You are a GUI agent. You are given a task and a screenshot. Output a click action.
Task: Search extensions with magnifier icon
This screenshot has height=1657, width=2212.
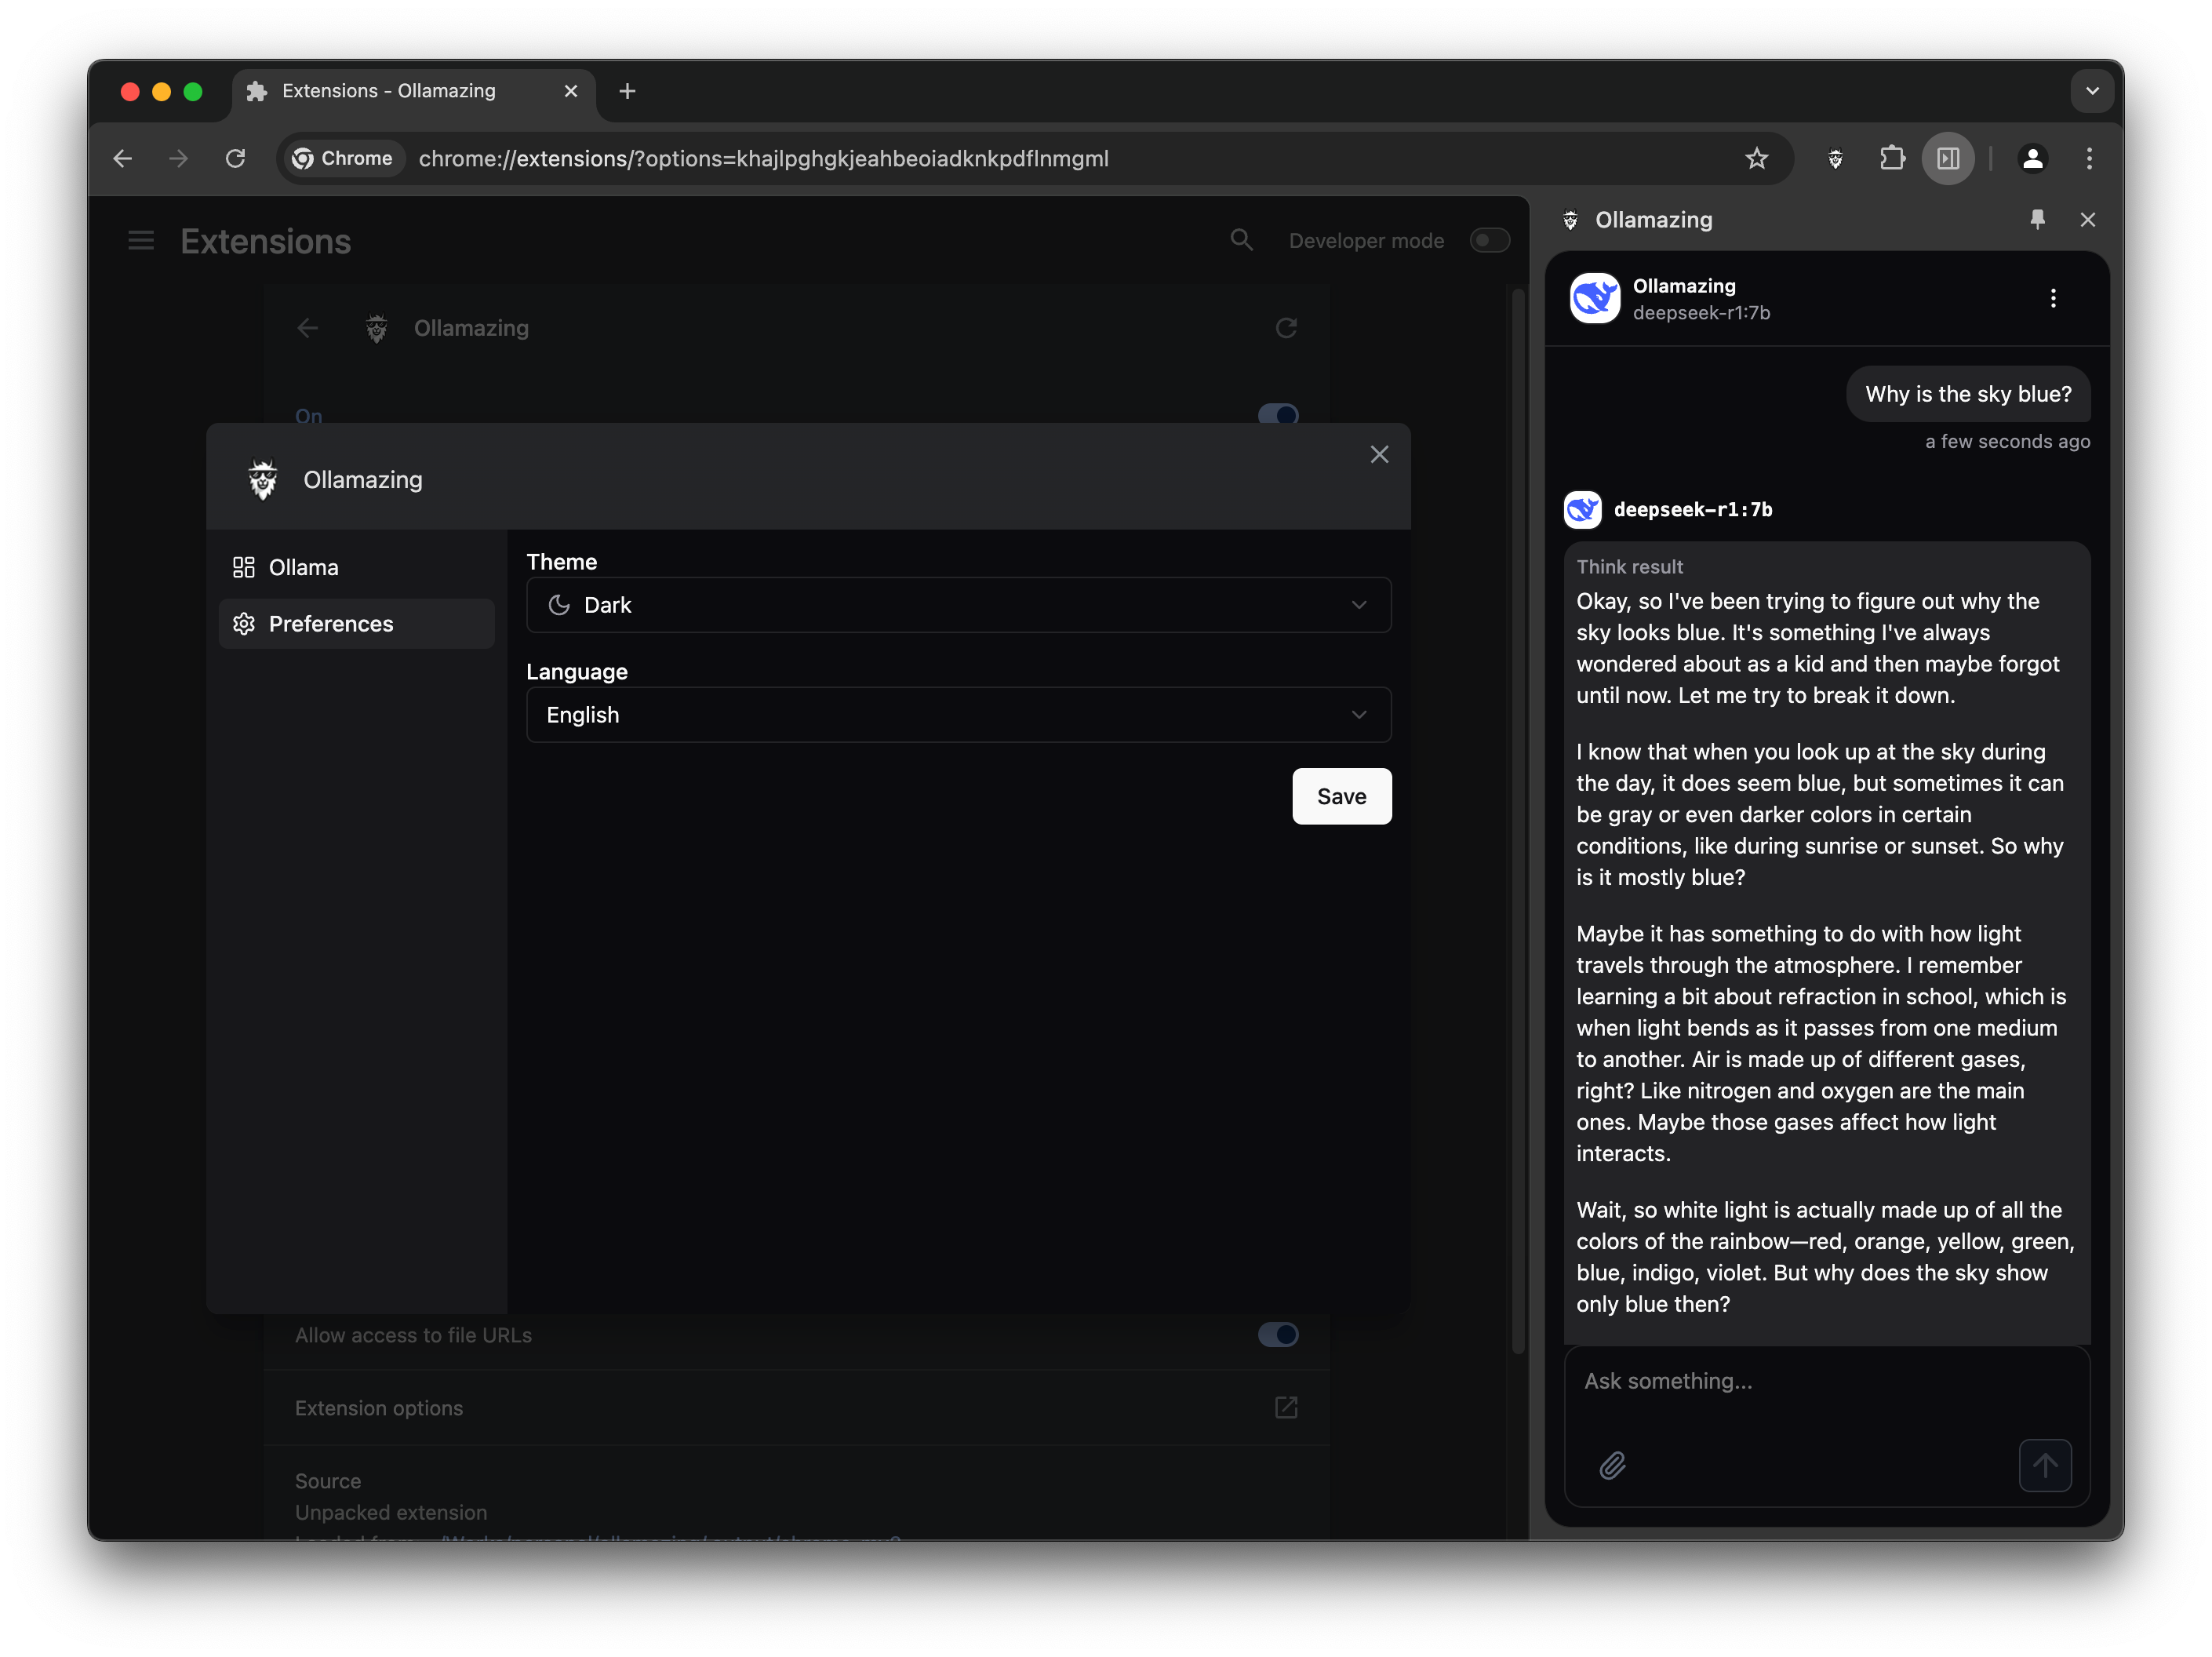point(1241,240)
